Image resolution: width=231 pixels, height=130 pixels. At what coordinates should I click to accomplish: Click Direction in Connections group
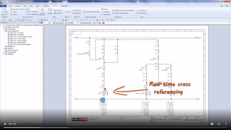[106, 12]
